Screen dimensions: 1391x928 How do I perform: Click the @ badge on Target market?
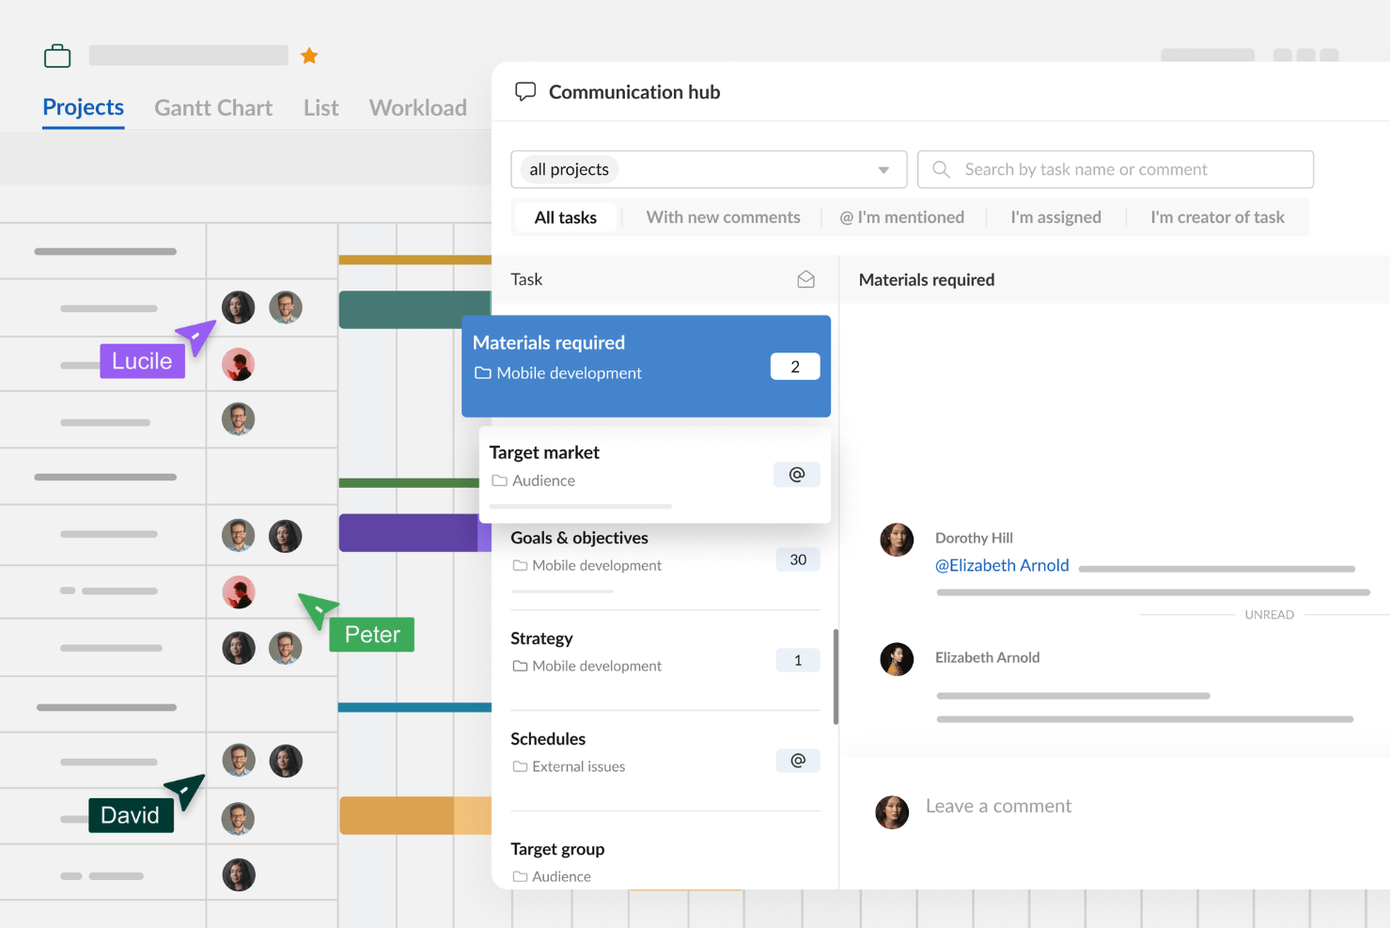[797, 475]
